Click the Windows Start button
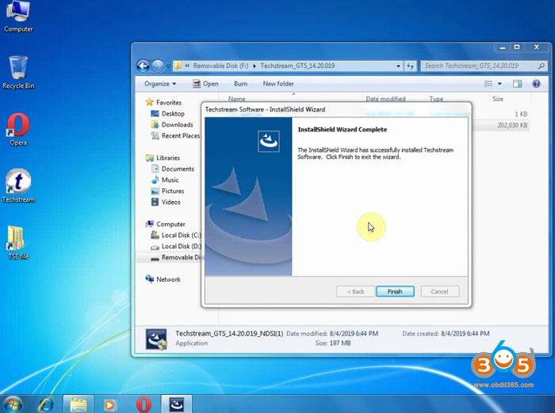The height and width of the screenshot is (413, 555). pos(13,404)
